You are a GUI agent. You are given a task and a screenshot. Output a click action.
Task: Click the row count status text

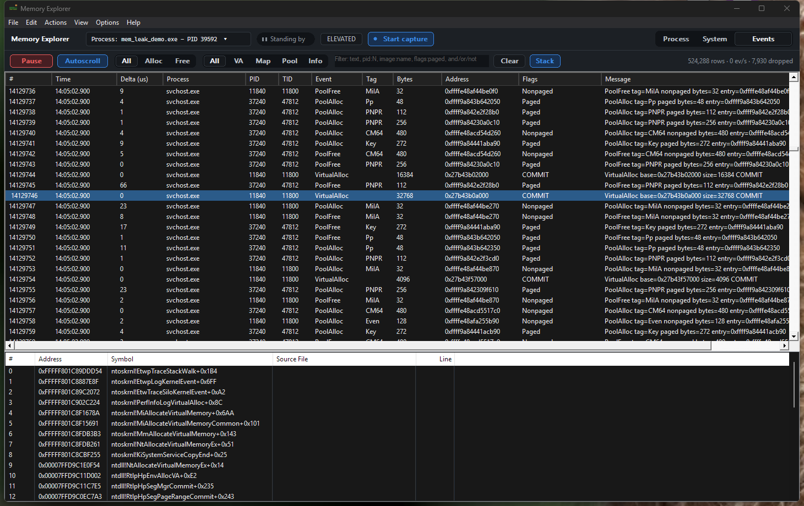740,61
